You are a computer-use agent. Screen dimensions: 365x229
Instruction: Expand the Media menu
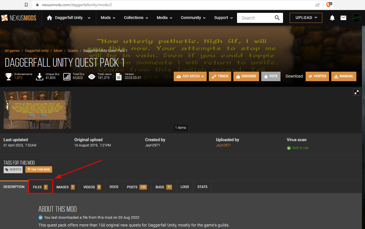[x=165, y=18]
